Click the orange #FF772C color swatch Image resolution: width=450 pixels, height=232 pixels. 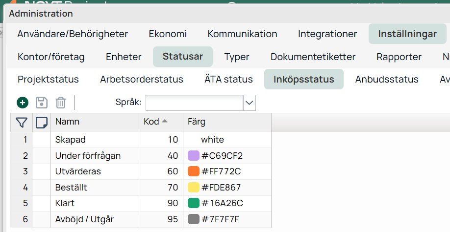pyautogui.click(x=194, y=171)
